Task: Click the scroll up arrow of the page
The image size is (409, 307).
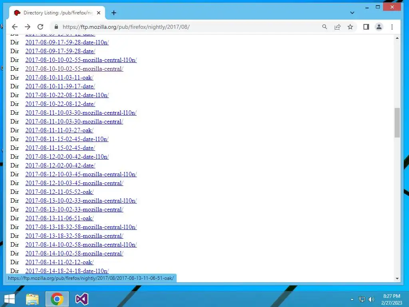Action: click(x=397, y=38)
